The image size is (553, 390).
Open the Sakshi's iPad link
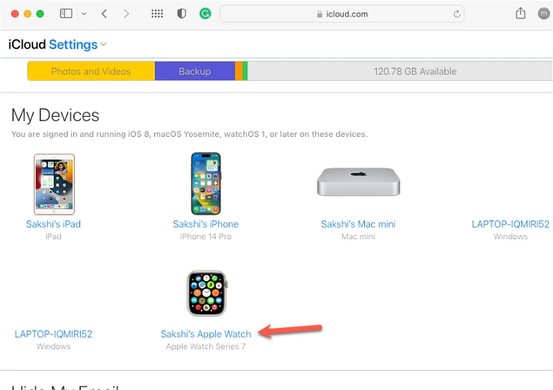pos(54,224)
